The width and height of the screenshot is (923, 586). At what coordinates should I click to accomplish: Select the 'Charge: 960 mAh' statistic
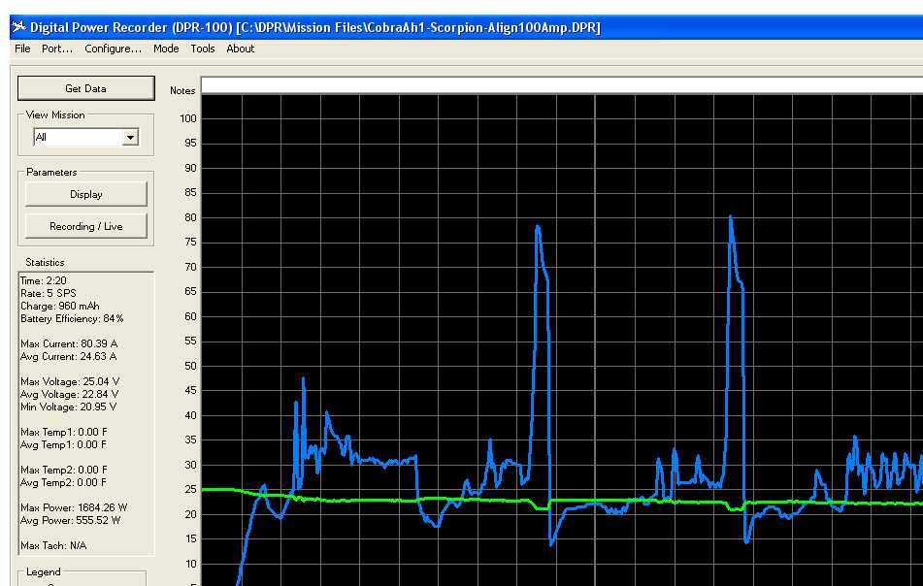[59, 306]
